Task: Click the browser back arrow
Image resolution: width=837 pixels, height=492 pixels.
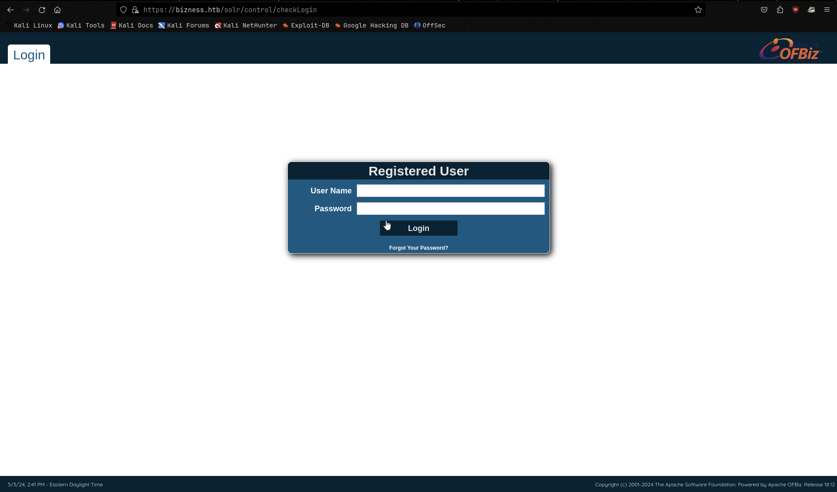Action: click(x=10, y=10)
